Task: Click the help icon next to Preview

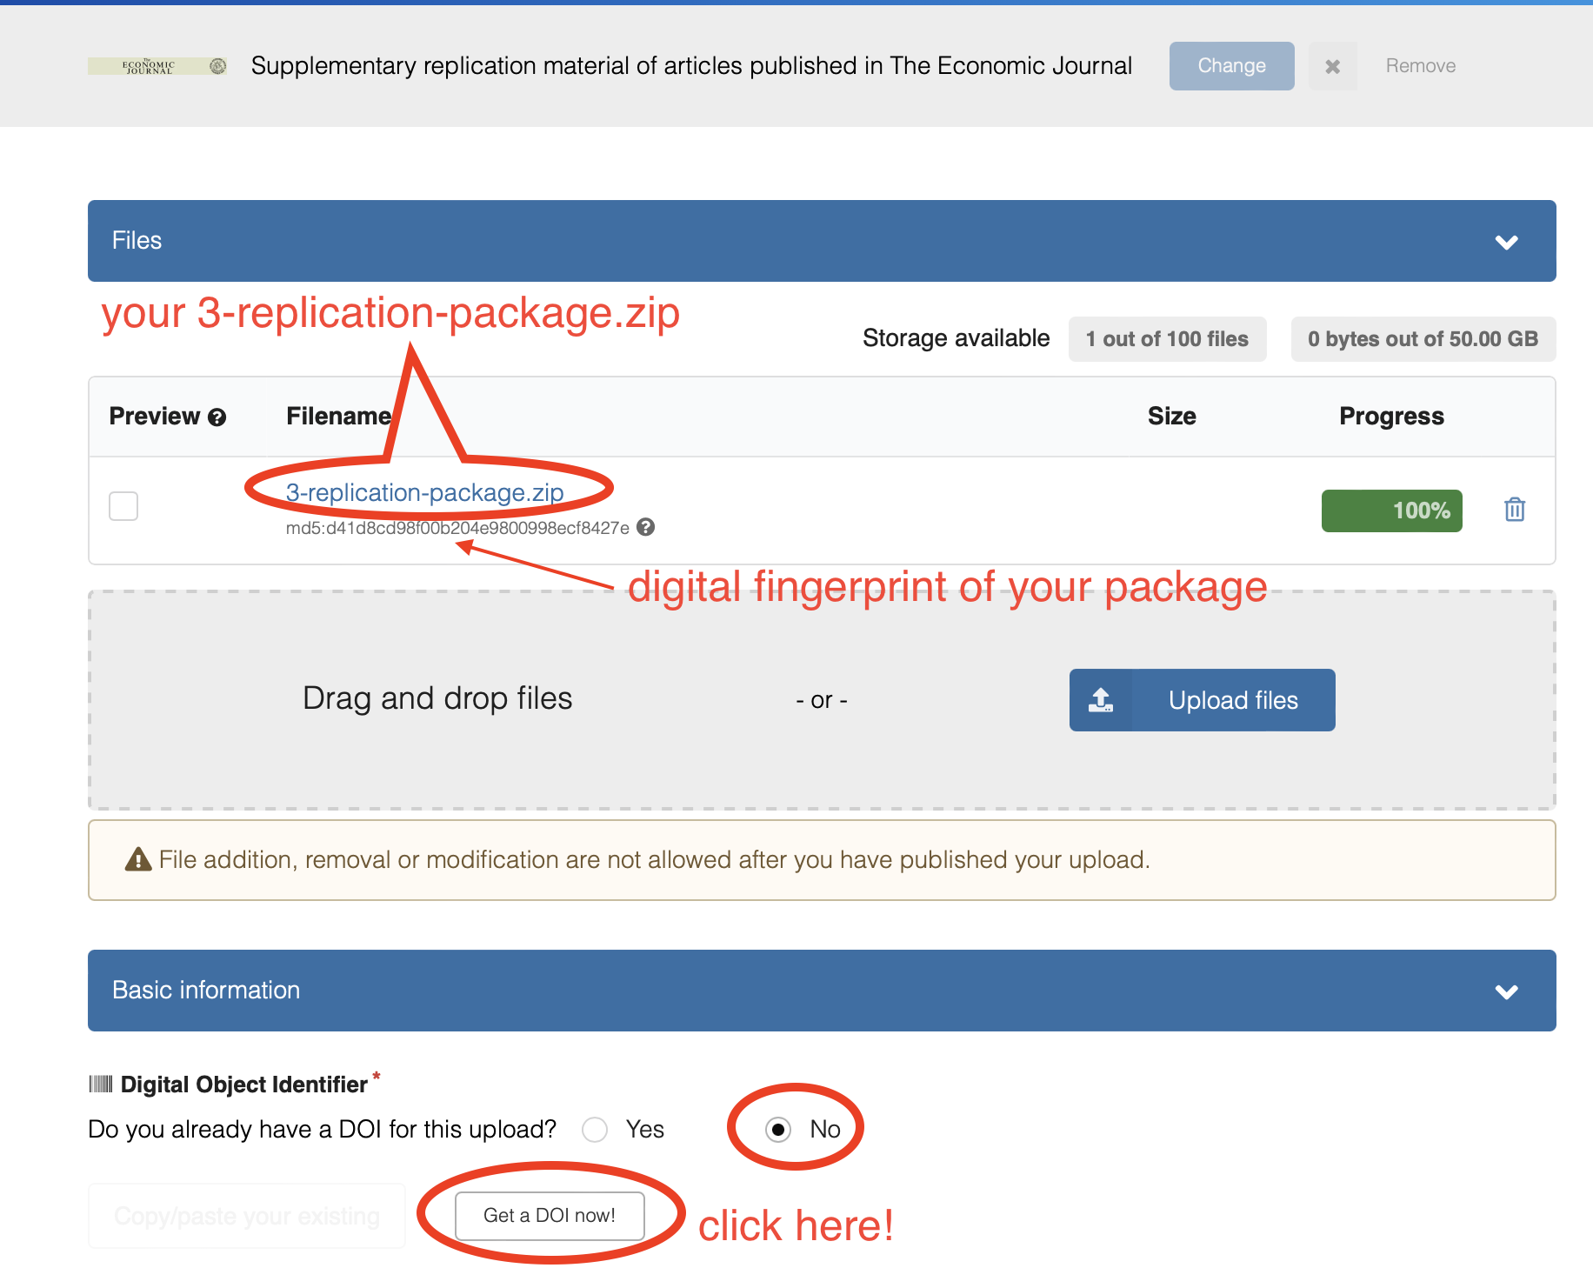Action: [x=217, y=417]
